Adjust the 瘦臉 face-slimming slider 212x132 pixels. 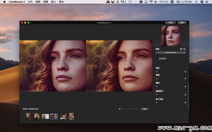click(169, 78)
